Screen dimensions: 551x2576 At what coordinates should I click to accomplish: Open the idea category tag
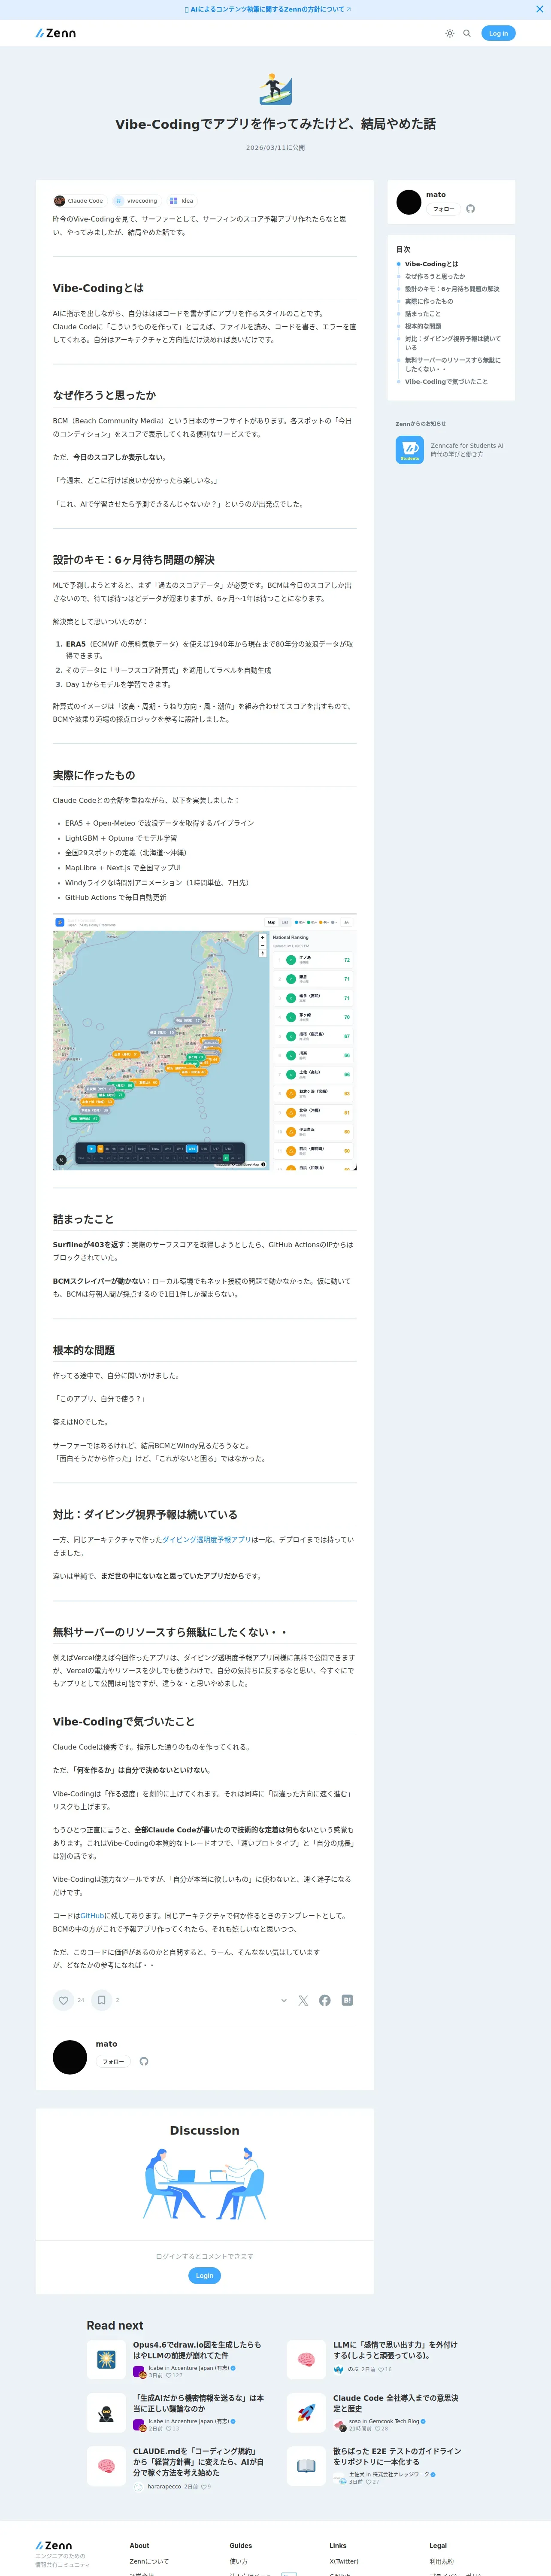point(181,201)
